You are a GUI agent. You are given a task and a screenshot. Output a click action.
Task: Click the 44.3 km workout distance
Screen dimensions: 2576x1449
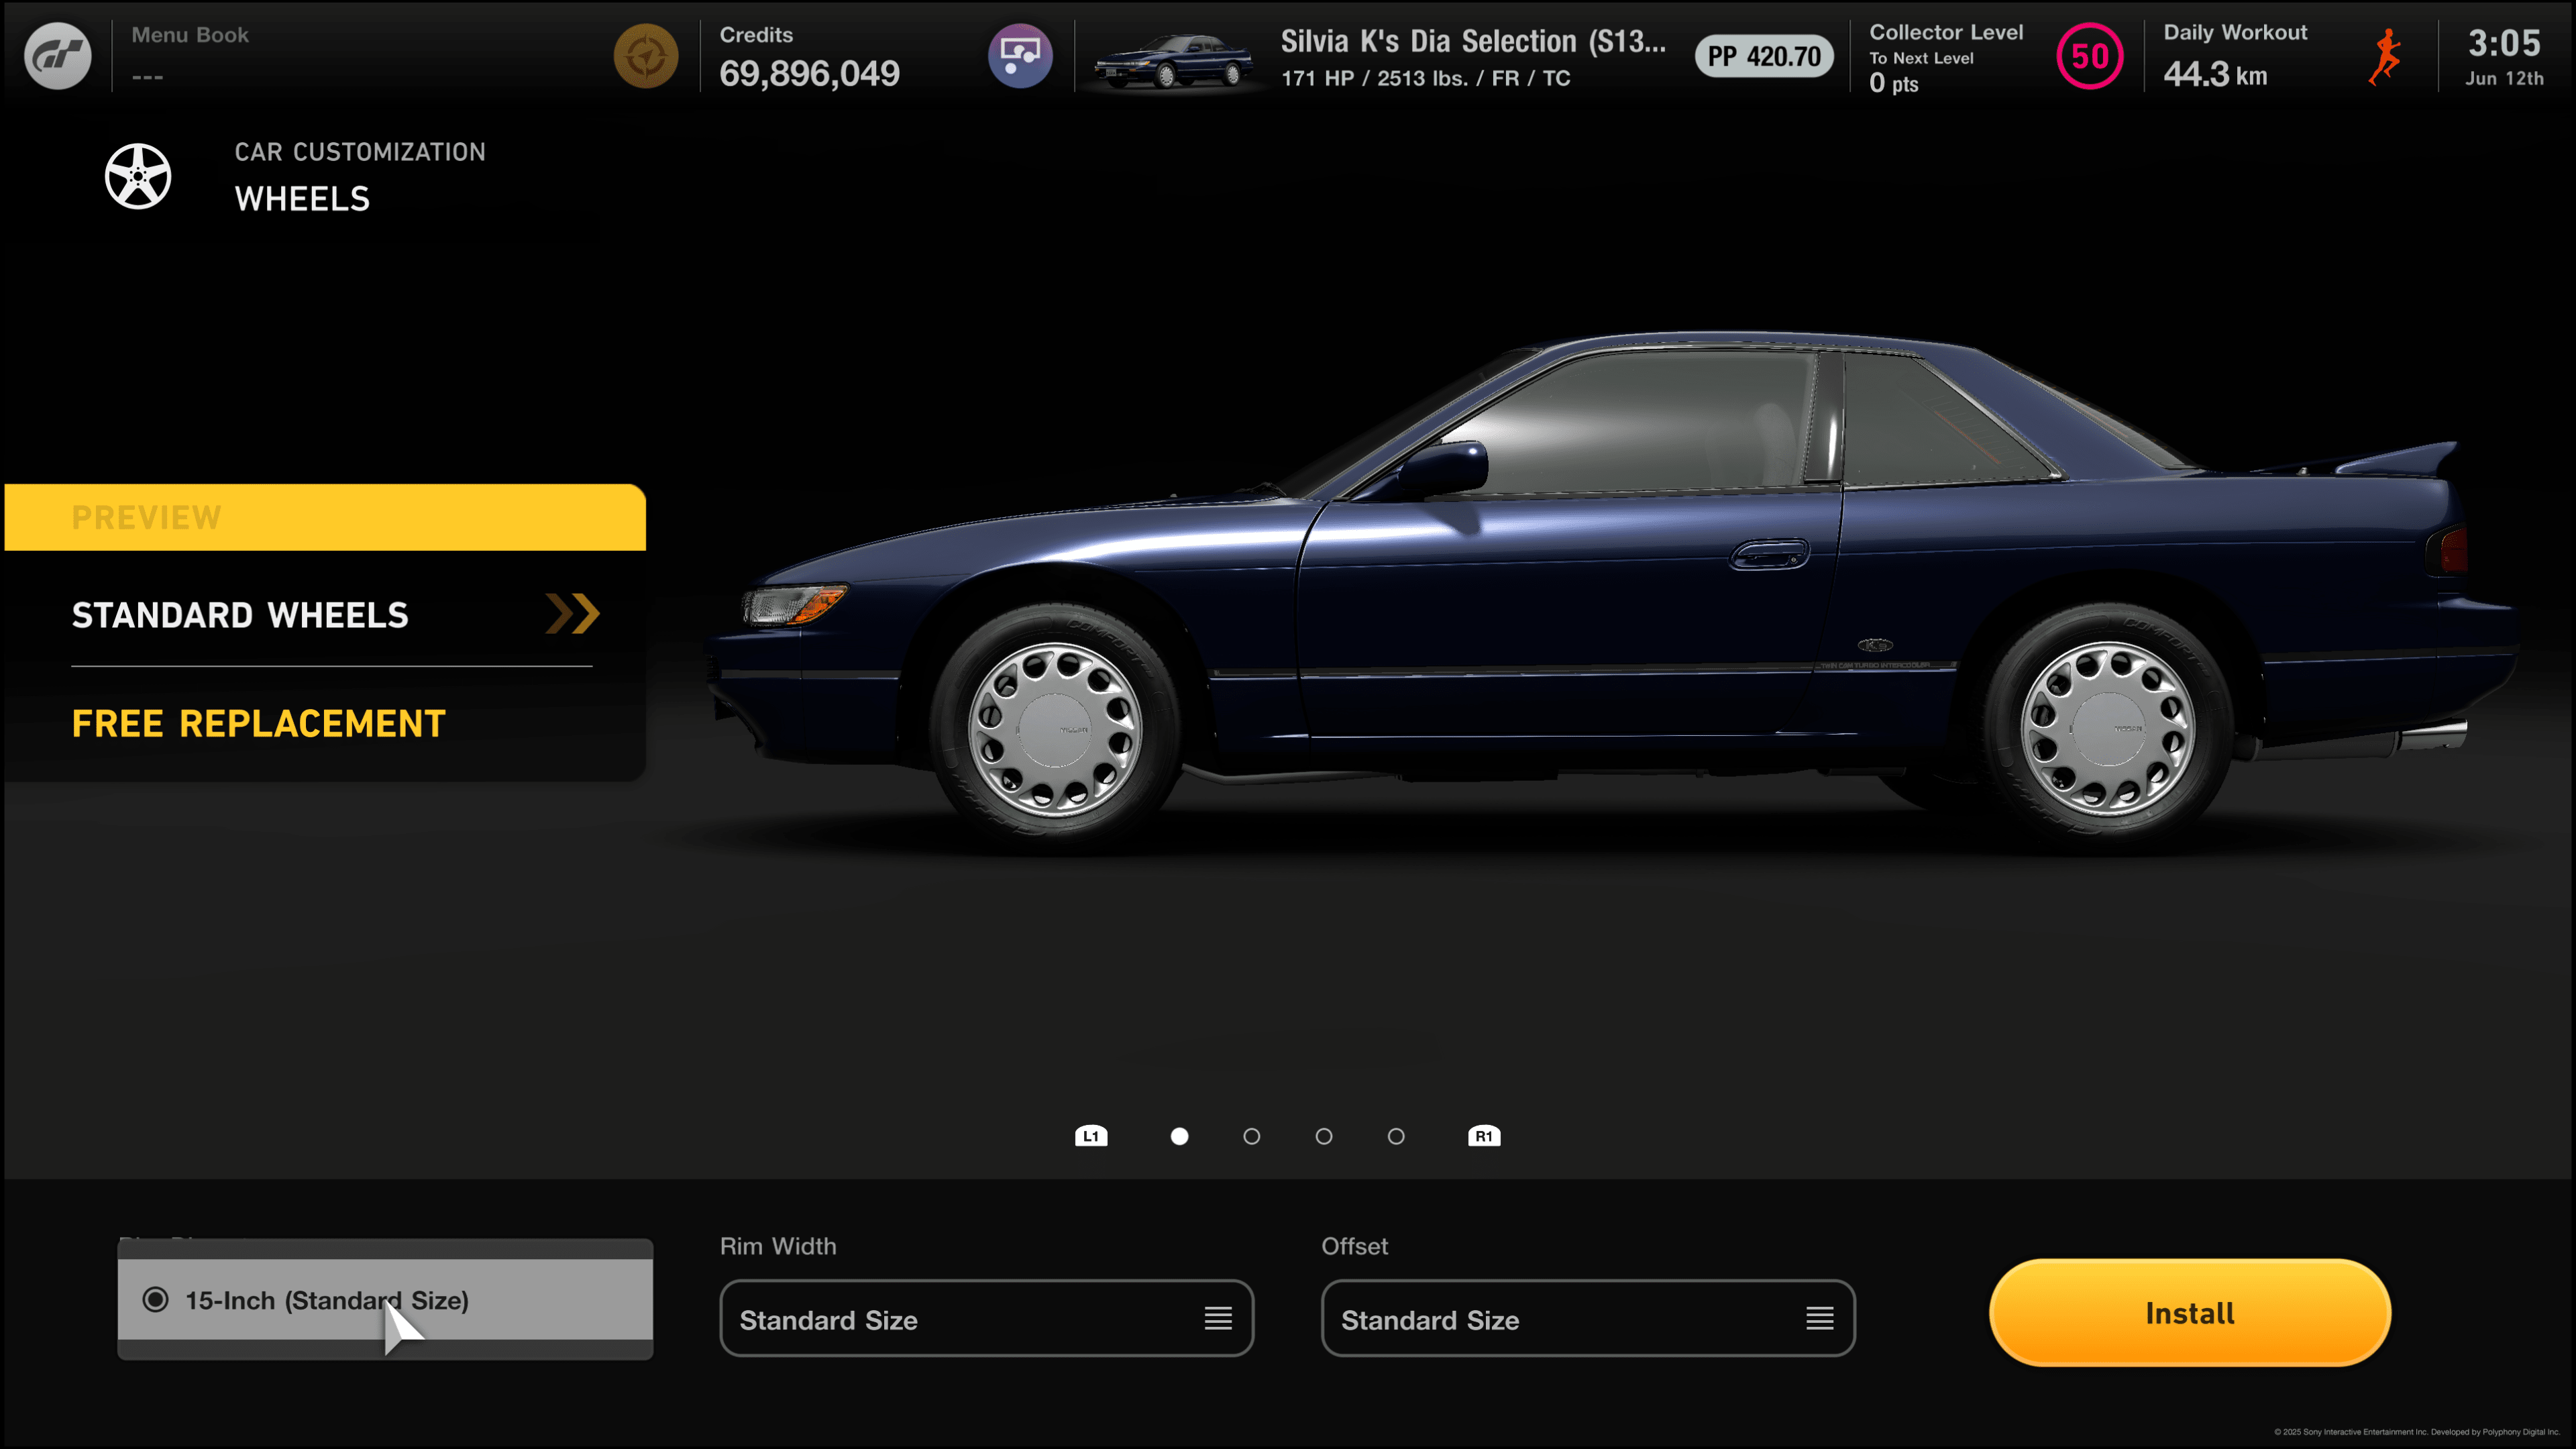(2215, 74)
